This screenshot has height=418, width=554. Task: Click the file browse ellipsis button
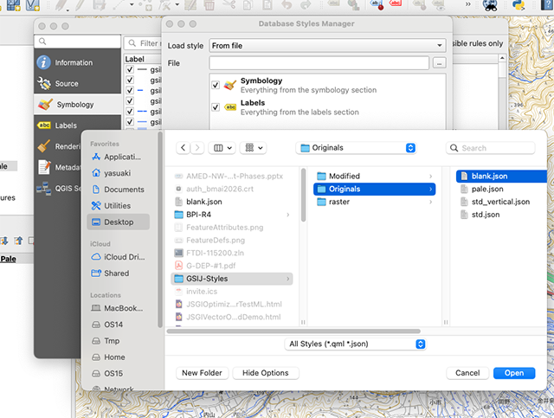[x=439, y=63]
